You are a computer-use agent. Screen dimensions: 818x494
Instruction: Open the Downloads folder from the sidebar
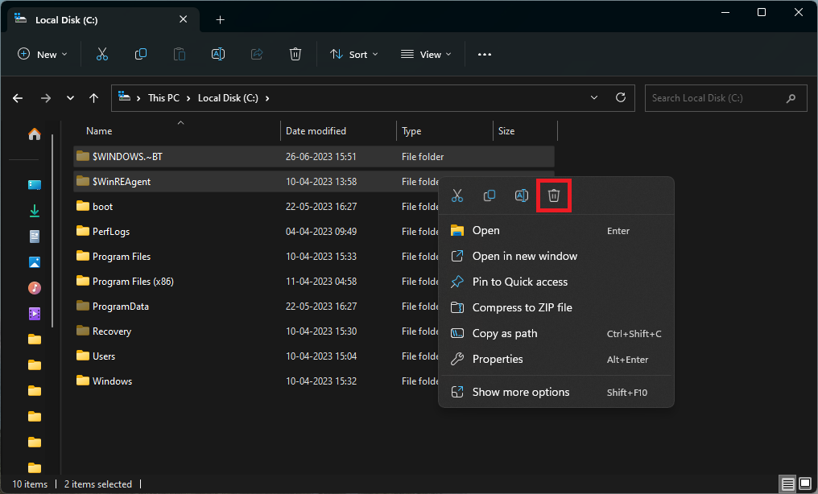click(34, 210)
